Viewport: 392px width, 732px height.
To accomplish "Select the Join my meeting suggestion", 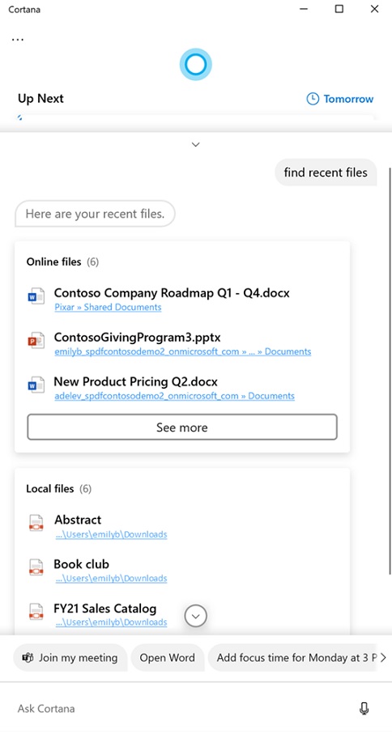I will pos(70,658).
